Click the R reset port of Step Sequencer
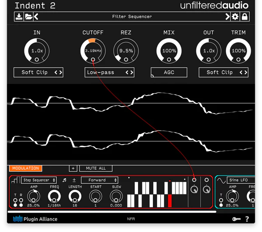262x232 pixels. [21, 200]
